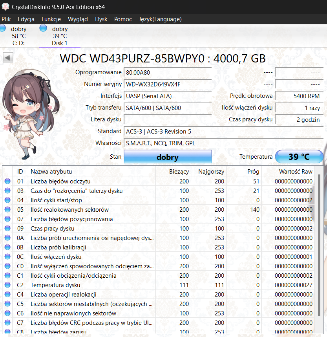The image size is (327, 337).
Task: Click the firmware field 80.00A80
Action: [168, 72]
